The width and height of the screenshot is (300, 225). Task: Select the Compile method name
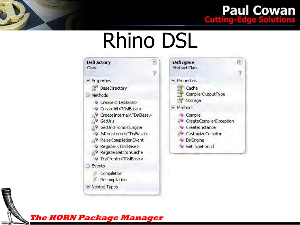[x=193, y=115]
